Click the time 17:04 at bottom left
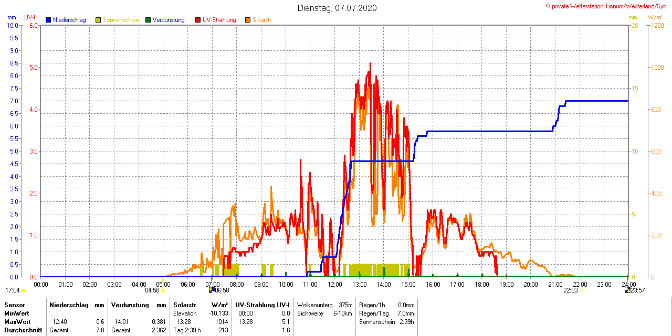 (13, 290)
